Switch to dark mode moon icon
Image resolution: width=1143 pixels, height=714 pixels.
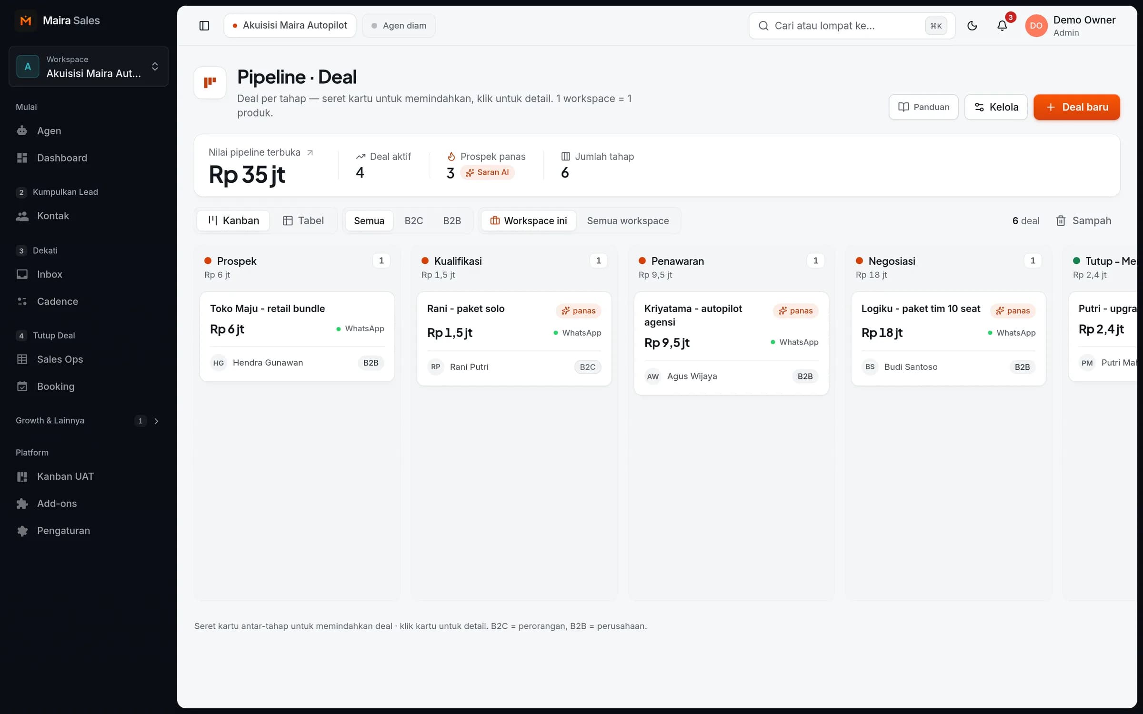pos(972,26)
